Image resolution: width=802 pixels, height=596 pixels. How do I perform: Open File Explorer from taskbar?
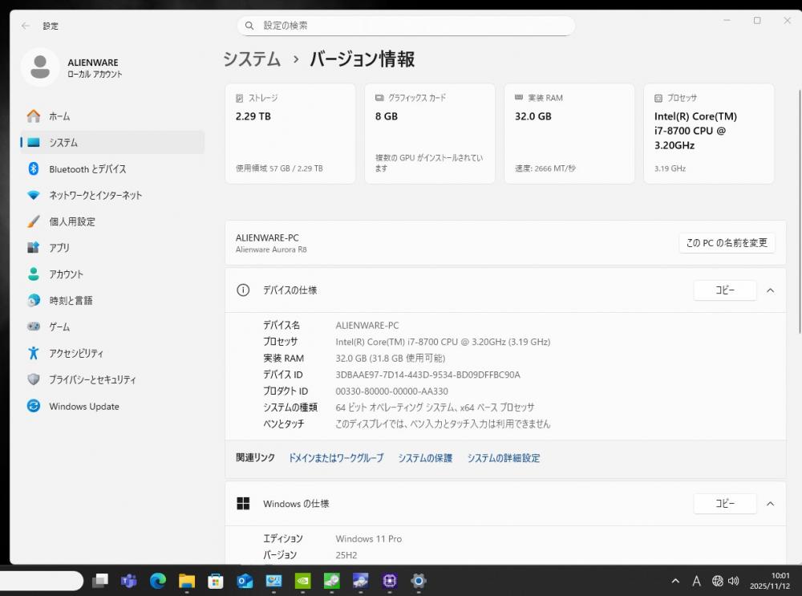[x=187, y=581]
